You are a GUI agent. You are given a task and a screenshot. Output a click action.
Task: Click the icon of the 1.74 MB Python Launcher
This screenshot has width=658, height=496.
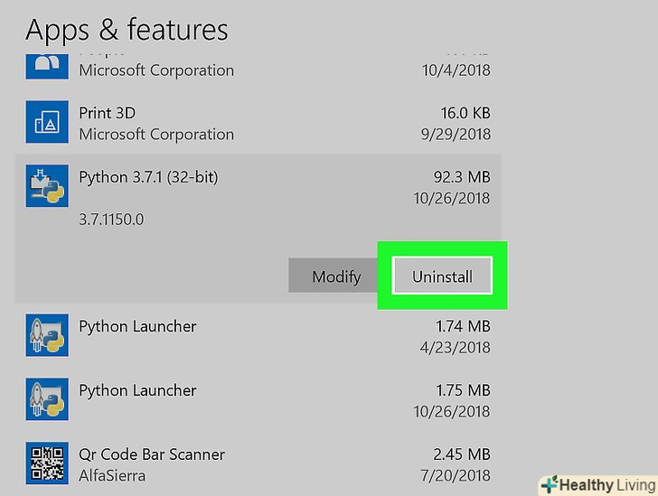tap(47, 335)
